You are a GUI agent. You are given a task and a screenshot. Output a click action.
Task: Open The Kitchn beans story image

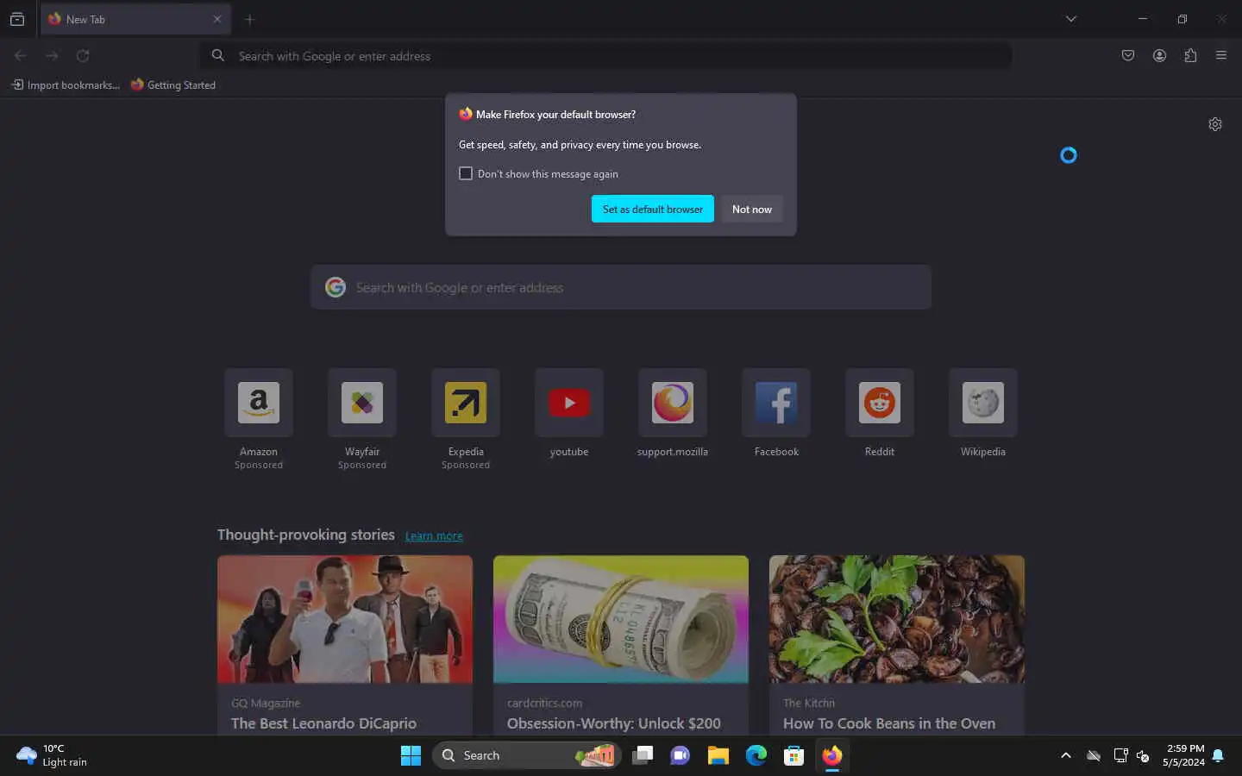tap(897, 619)
